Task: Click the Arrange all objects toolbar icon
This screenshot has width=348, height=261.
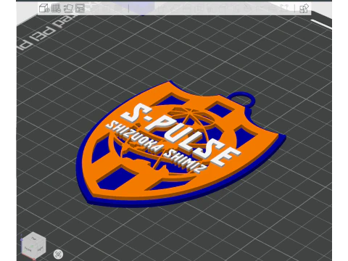Action: (80, 8)
